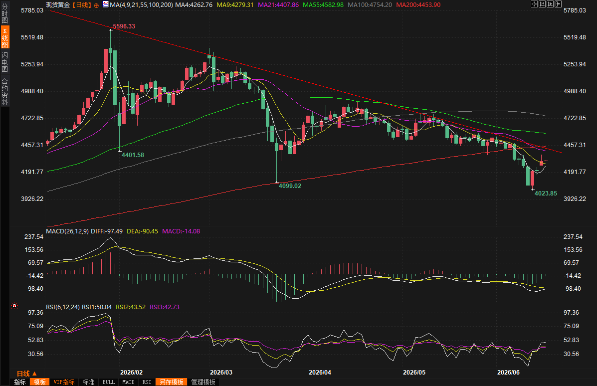Click the crosshair cursor icon at top right

pos(534,4)
